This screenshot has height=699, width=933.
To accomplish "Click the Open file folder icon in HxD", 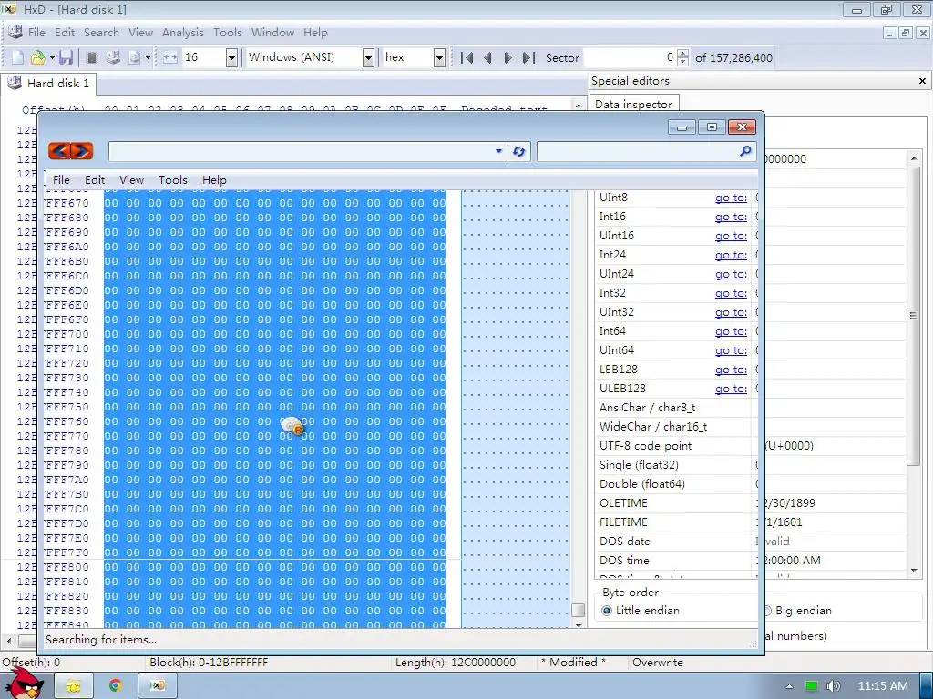I will tap(38, 57).
